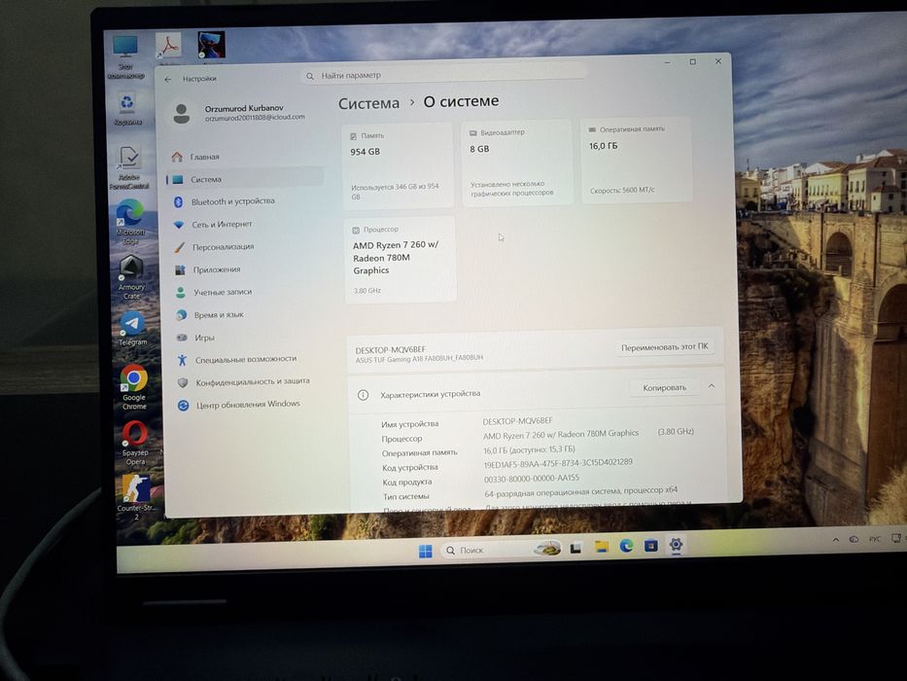
Task: Open the Оперативная память 16,0 ГБ card
Action: coord(637,160)
